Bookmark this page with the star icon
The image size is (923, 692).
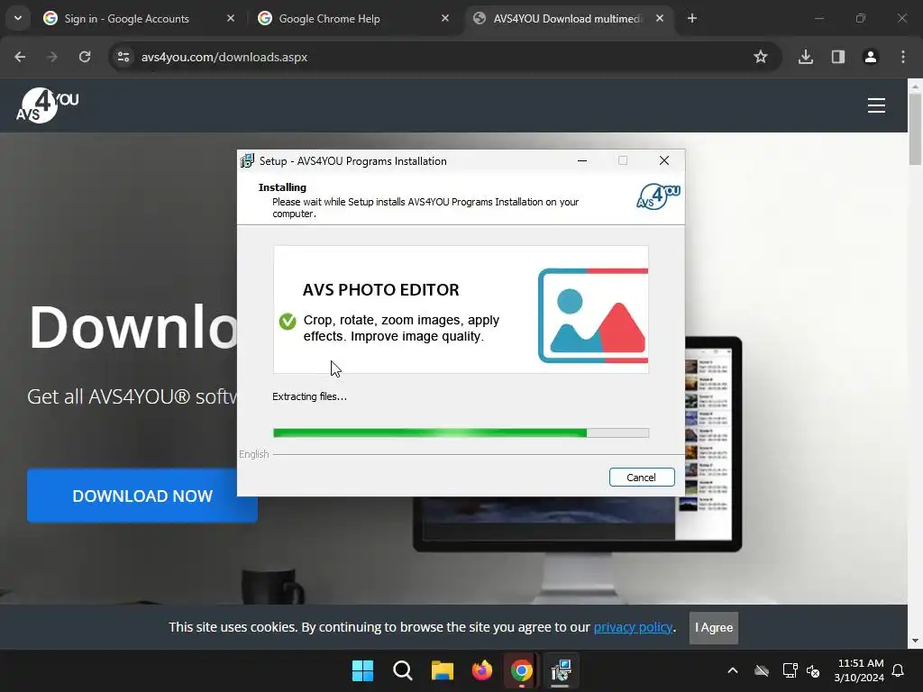761,57
